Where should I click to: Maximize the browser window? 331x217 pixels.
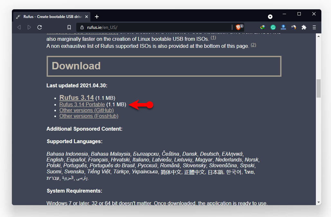click(x=299, y=14)
